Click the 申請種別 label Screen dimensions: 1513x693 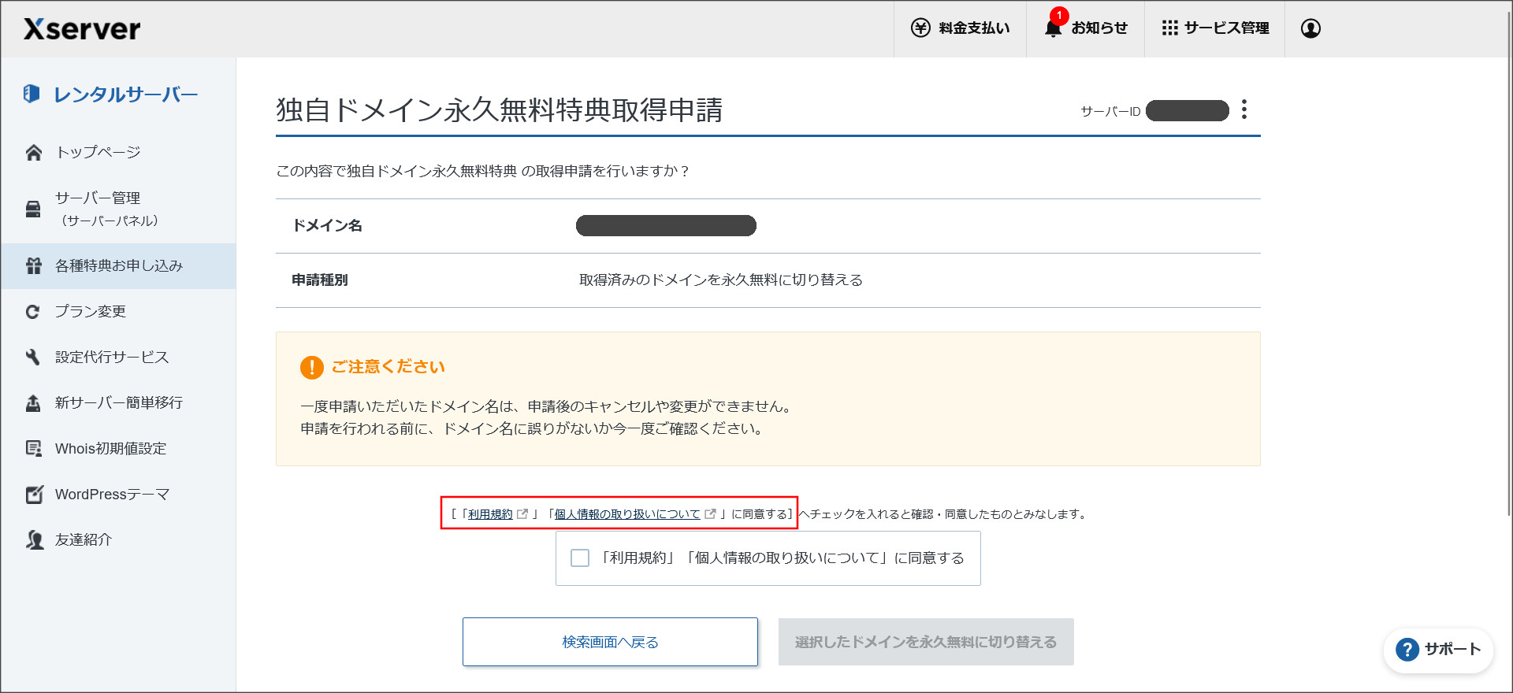[x=320, y=280]
